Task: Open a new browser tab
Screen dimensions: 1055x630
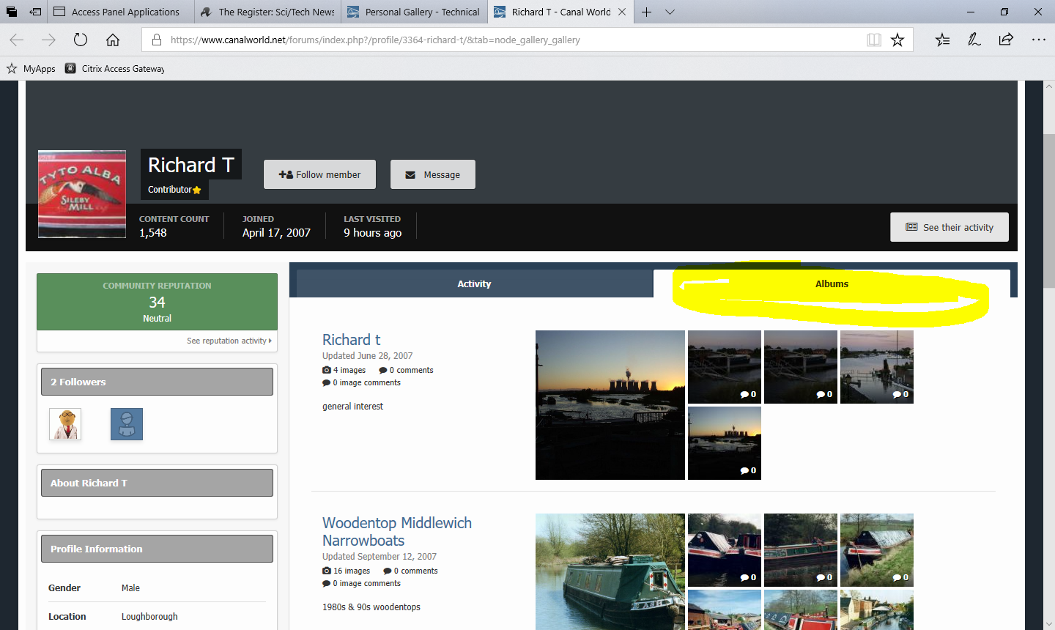Action: [x=646, y=12]
